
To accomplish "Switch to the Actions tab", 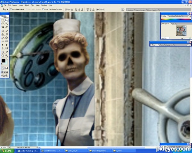I will click(161, 45).
